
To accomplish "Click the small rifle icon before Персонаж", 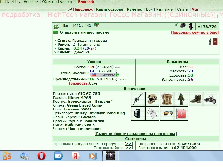I will pos(71,9).
